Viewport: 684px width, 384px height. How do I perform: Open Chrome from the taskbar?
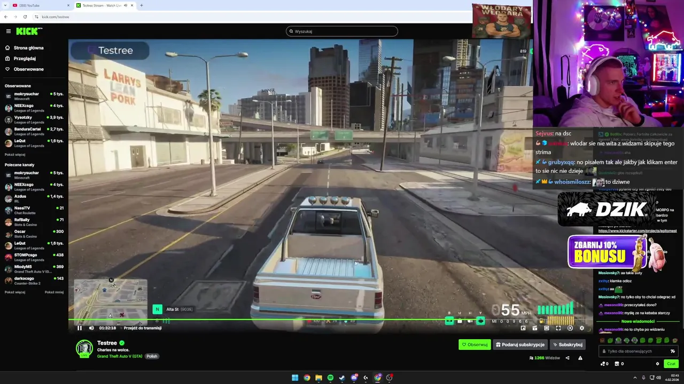click(x=307, y=378)
